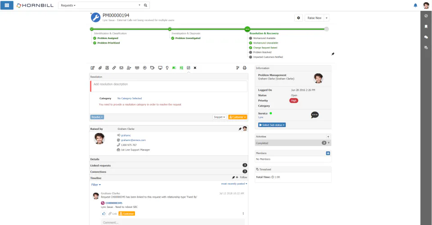Click the red High priority badge

tap(294, 101)
